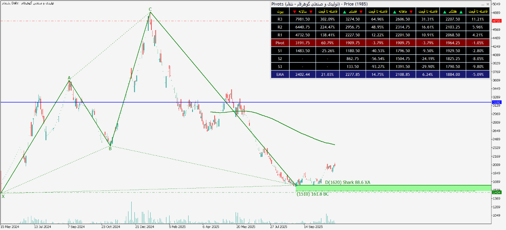The width and height of the screenshot is (506, 230).
Task: Click the Pivots panel title bar
Action: point(356,4)
